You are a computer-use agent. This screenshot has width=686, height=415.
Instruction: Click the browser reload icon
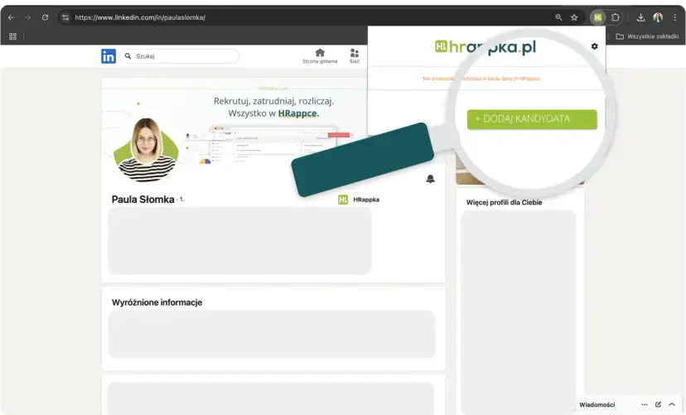[x=45, y=17]
